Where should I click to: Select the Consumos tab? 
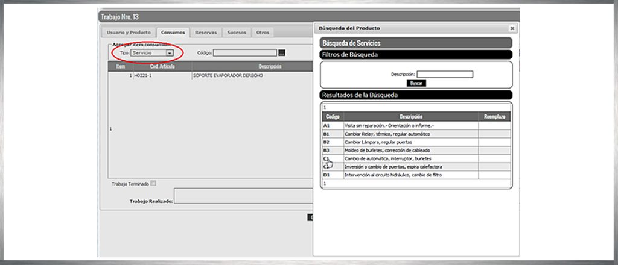173,33
